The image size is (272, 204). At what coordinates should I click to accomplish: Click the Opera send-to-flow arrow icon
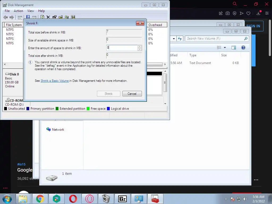tap(241, 13)
